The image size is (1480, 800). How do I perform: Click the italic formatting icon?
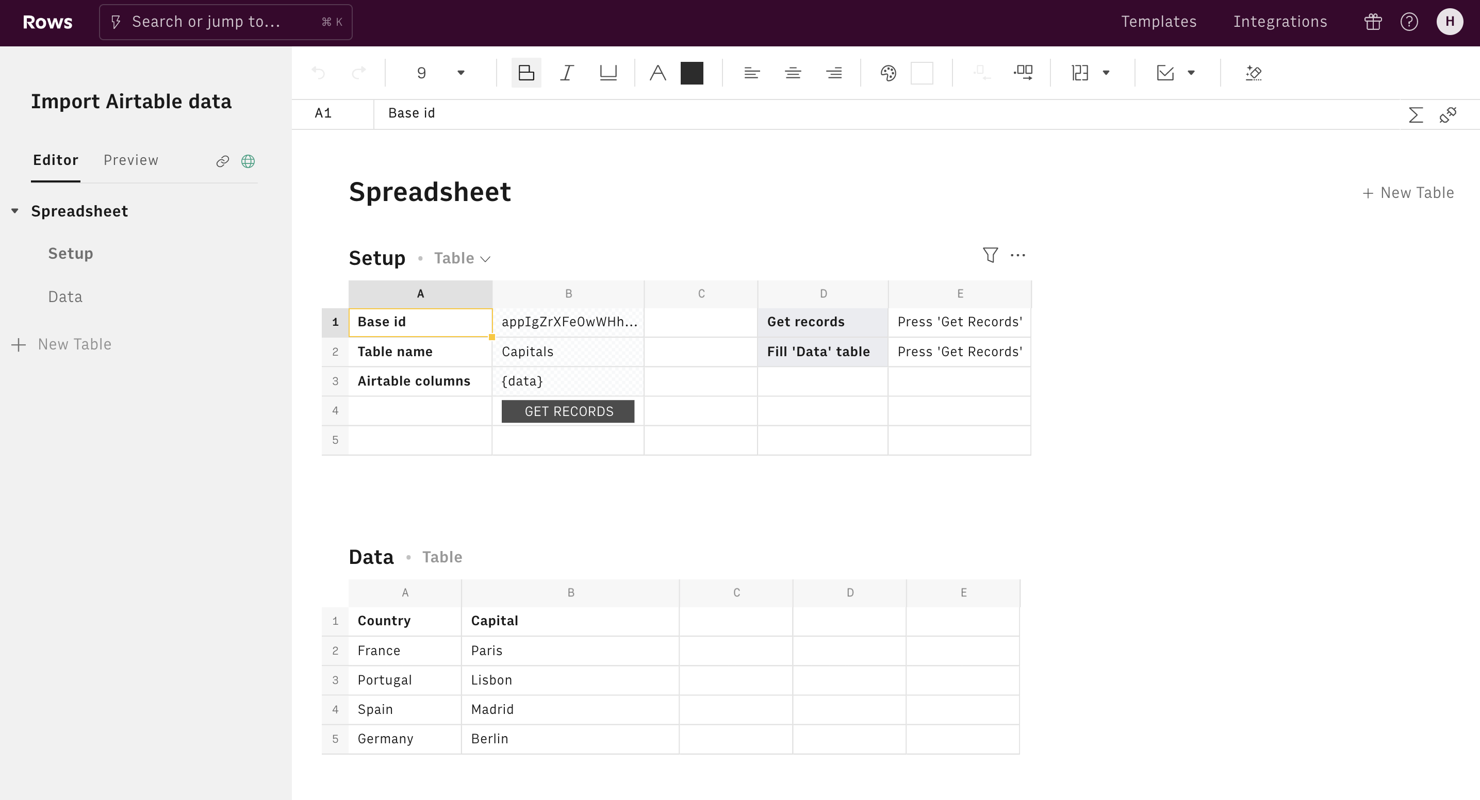tap(567, 72)
